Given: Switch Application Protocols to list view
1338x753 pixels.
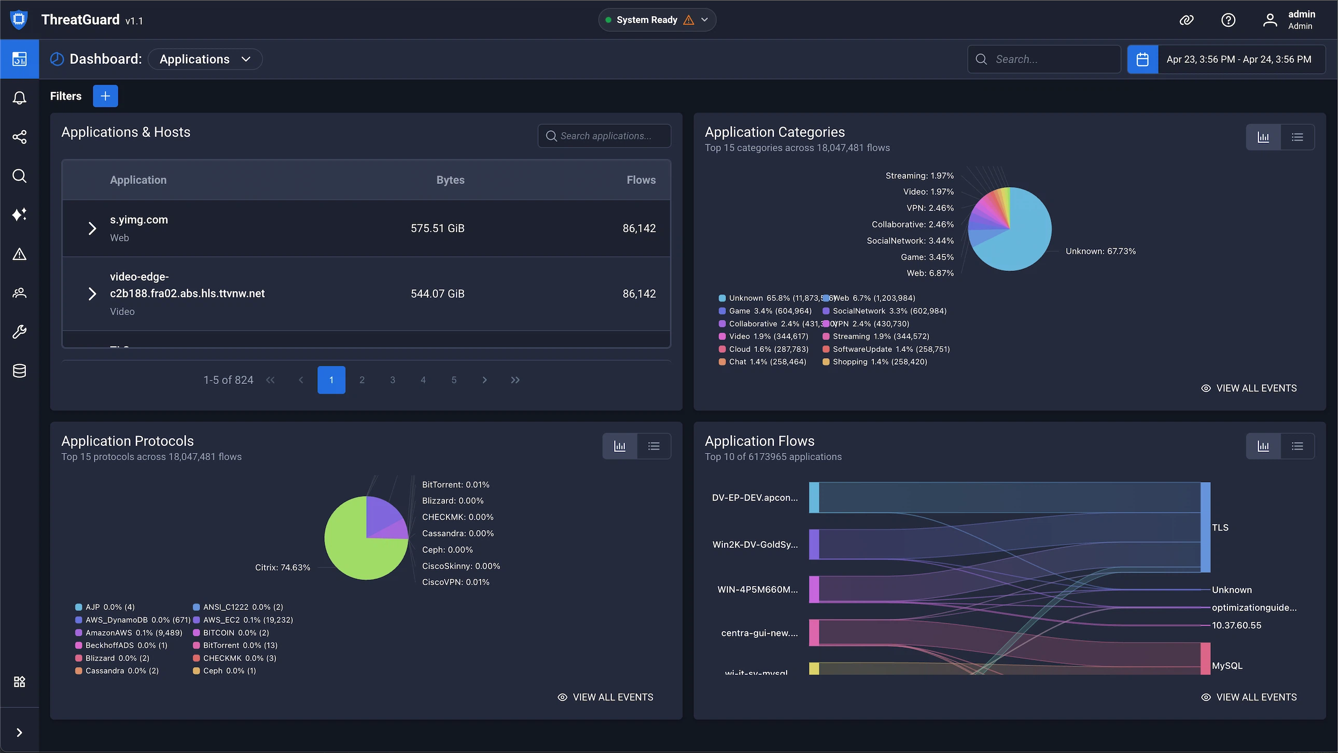Looking at the screenshot, I should click(654, 446).
